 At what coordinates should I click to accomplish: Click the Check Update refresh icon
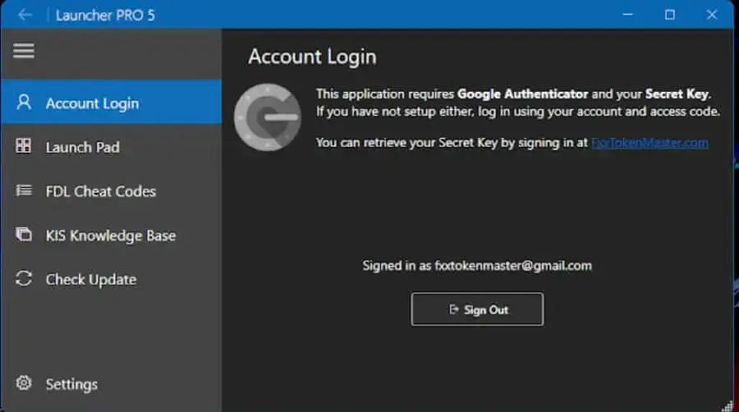coord(24,279)
